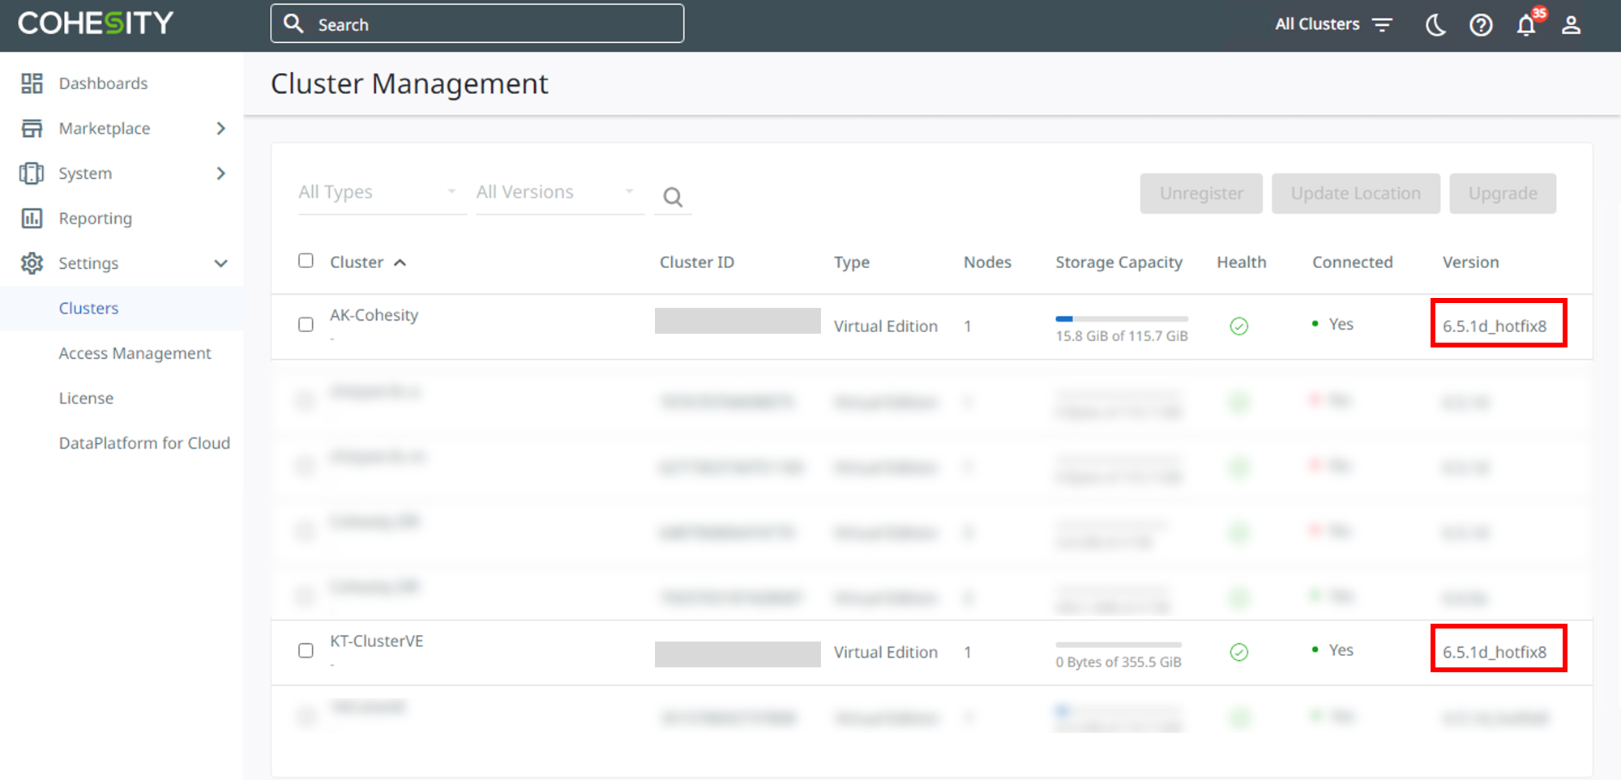Click the Type column header
This screenshot has width=1621, height=780.
coord(852,263)
